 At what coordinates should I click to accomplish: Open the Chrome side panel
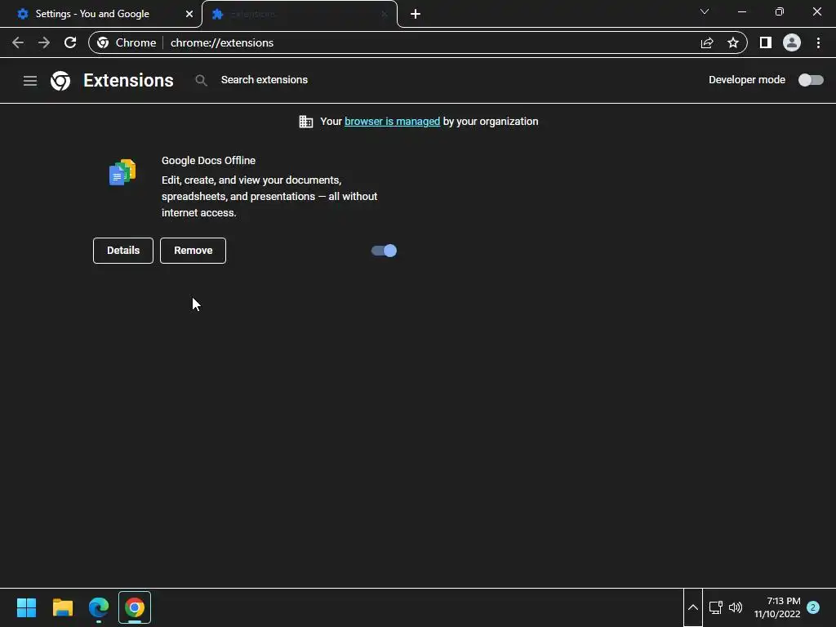coord(766,42)
